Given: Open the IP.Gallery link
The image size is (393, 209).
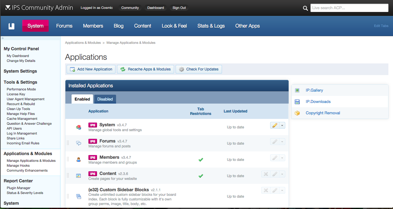Looking at the screenshot, I should [314, 90].
